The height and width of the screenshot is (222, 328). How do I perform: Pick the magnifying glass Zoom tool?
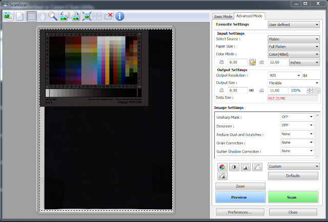click(53, 16)
